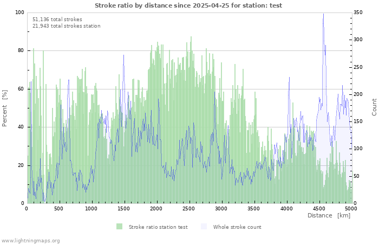
Task: Click the left axis tick label 40
Action: [21, 127]
